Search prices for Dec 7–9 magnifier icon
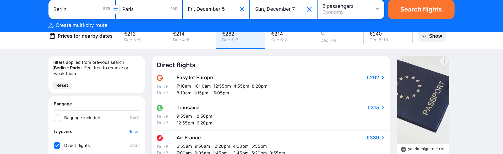The height and width of the screenshot is (154, 503). click(323, 34)
